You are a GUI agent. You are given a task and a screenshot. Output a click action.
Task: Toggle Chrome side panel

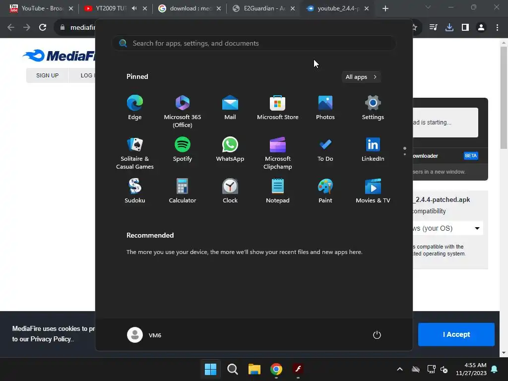click(x=465, y=27)
